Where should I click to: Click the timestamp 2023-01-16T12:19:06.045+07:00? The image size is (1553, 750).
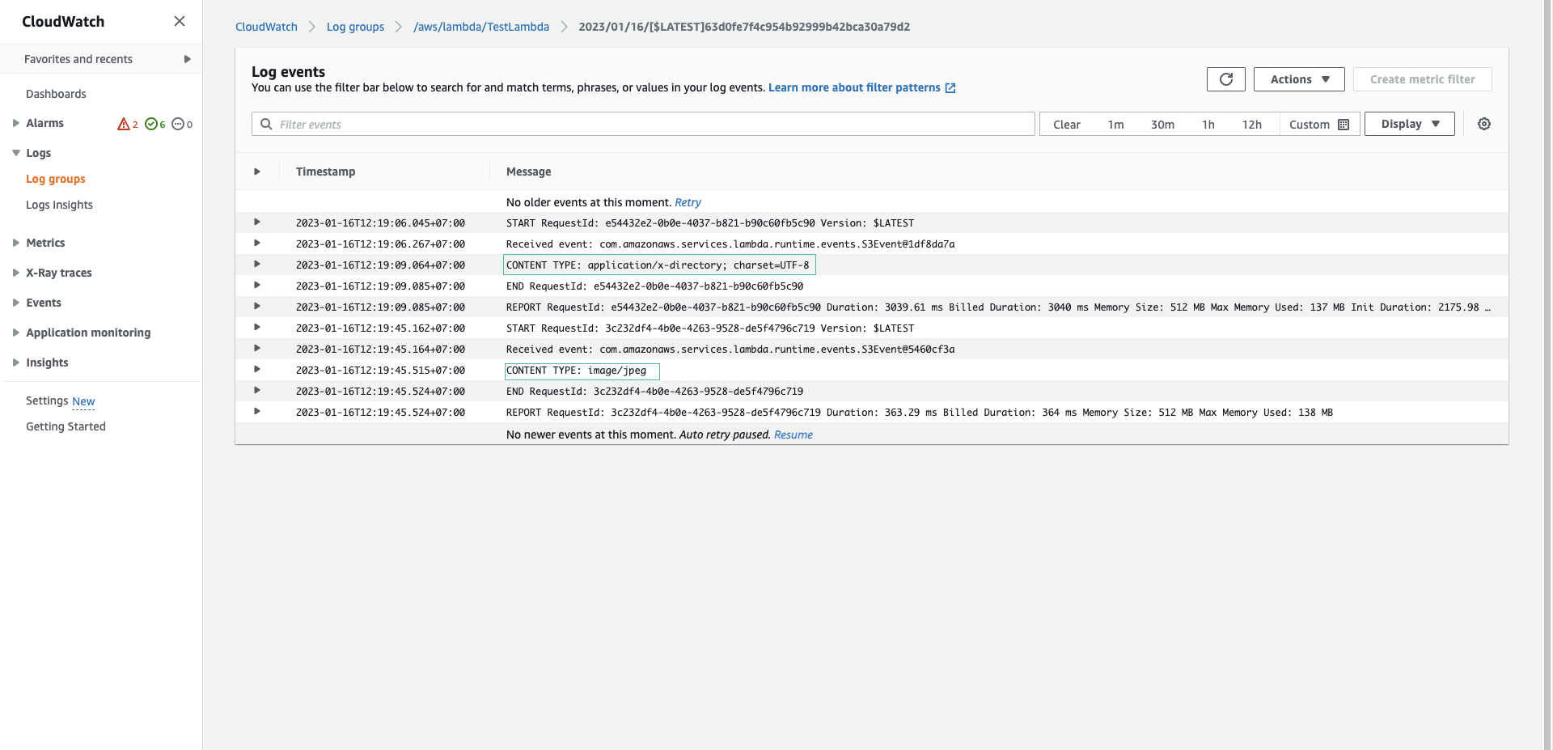pos(380,222)
